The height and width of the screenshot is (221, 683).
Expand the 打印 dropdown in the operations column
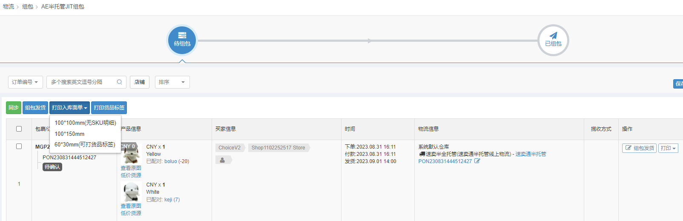[x=668, y=148]
